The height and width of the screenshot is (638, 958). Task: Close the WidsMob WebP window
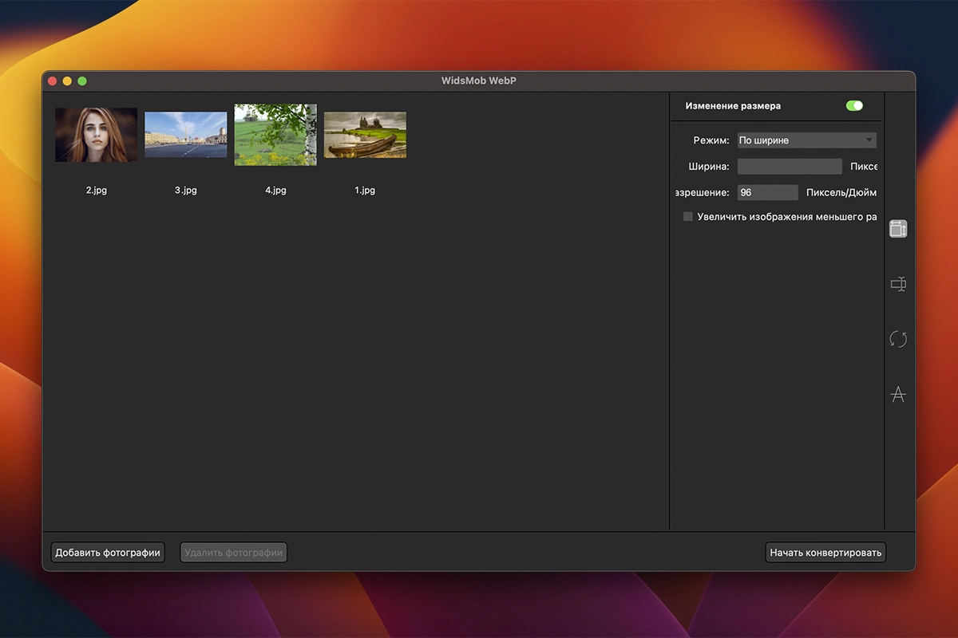(x=53, y=81)
